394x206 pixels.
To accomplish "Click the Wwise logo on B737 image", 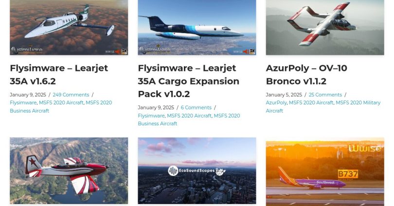I will tap(365, 148).
